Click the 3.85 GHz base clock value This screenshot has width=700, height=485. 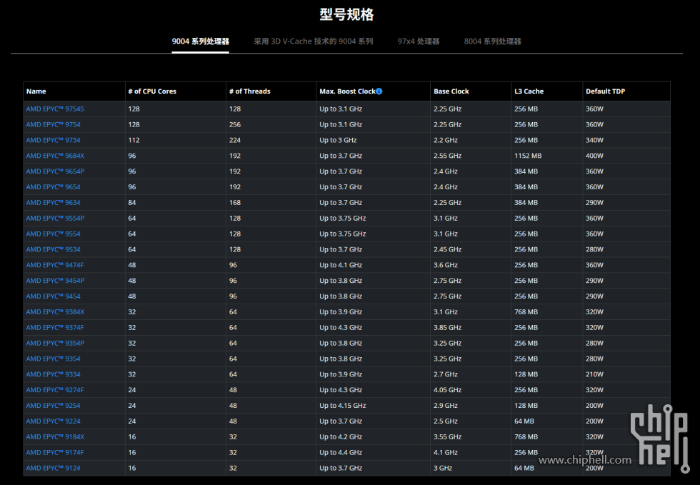coord(447,328)
